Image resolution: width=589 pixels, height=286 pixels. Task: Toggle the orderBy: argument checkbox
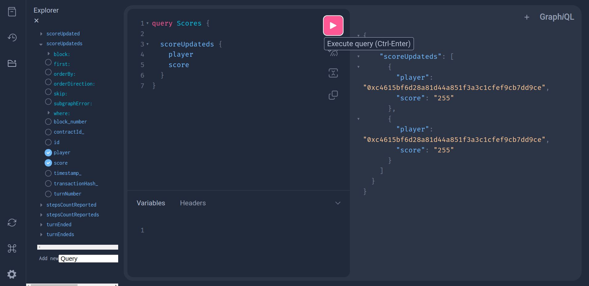pos(48,72)
